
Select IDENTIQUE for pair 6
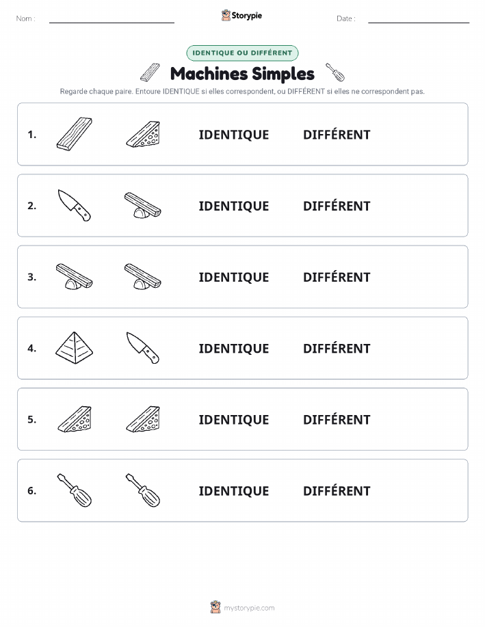[234, 491]
